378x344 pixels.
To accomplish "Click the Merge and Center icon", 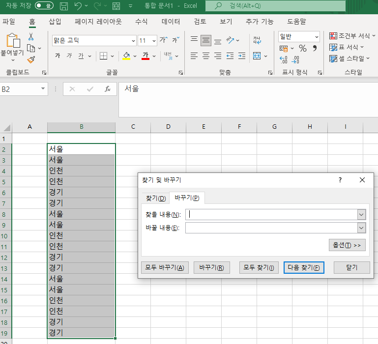I will [257, 56].
